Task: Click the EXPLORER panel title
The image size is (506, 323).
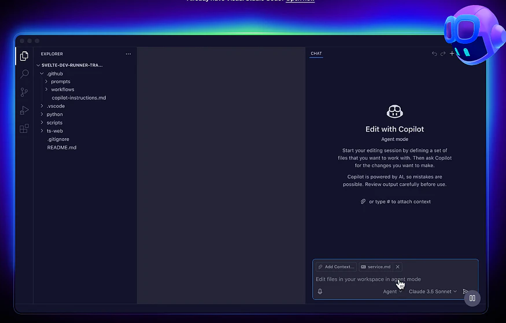Action: [52, 54]
